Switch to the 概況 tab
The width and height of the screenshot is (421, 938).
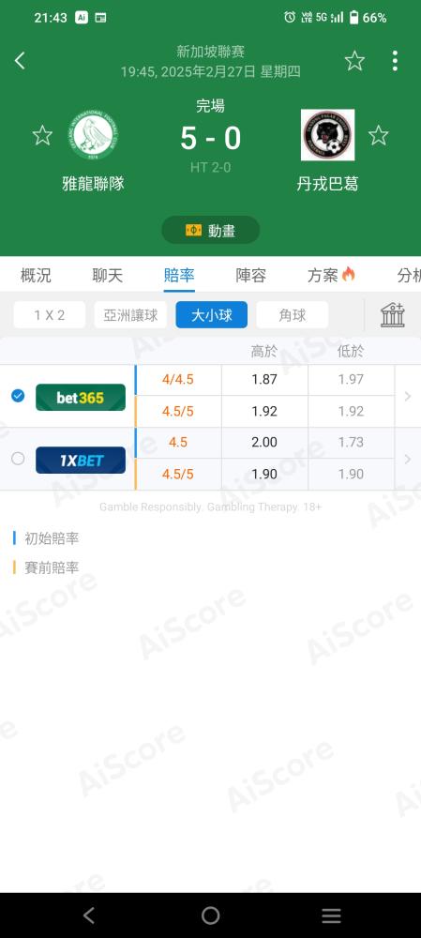tap(36, 275)
